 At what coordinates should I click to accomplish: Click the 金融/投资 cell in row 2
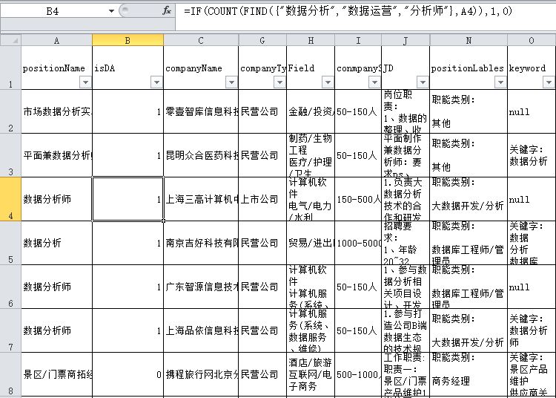pyautogui.click(x=311, y=111)
